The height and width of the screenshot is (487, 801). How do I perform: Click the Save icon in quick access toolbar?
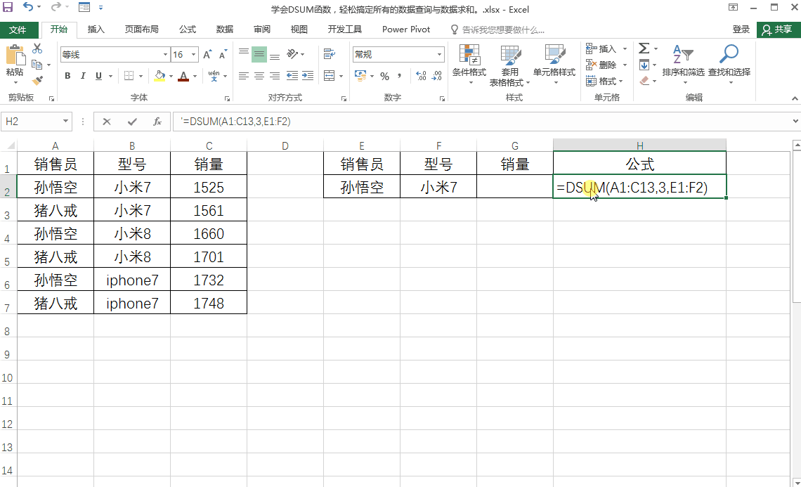coord(8,7)
